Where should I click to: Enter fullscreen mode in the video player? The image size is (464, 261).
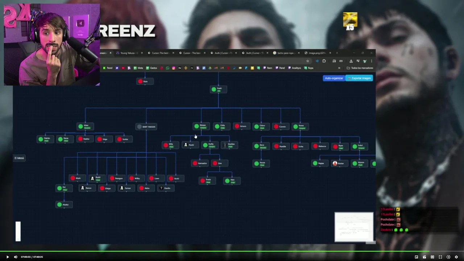point(440,257)
